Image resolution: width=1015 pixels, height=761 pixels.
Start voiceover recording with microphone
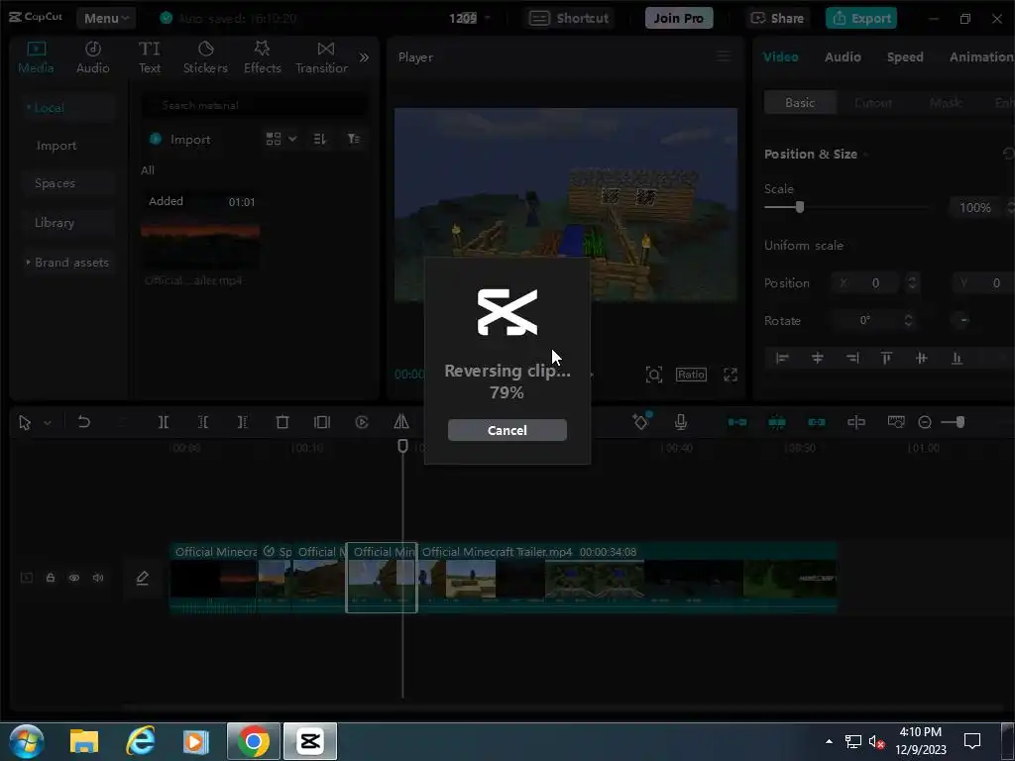(681, 422)
